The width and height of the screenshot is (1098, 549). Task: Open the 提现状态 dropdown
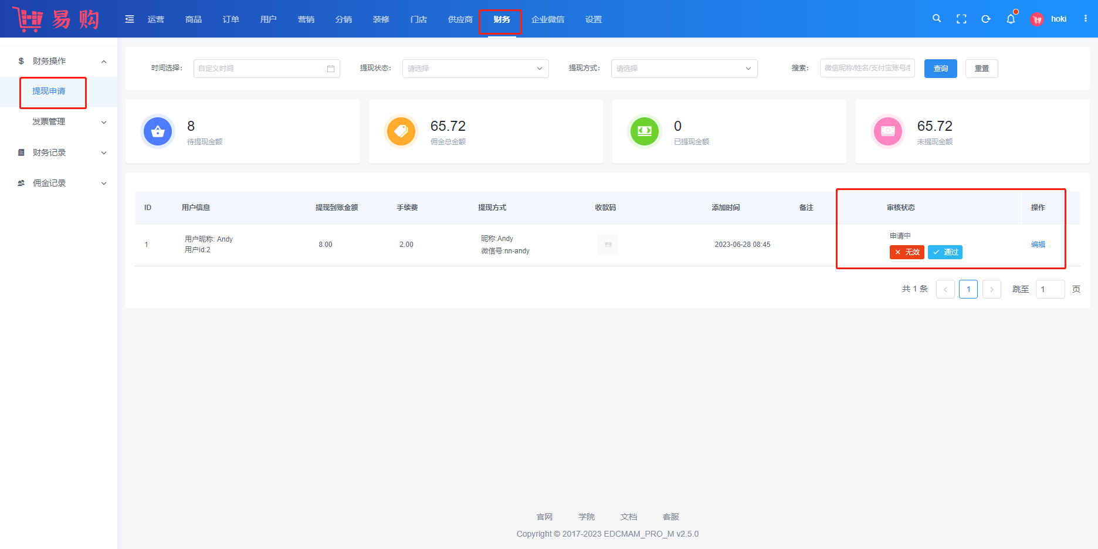point(475,69)
